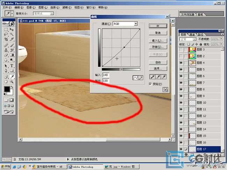
Task: Select the Crop tool
Action: click(6, 39)
